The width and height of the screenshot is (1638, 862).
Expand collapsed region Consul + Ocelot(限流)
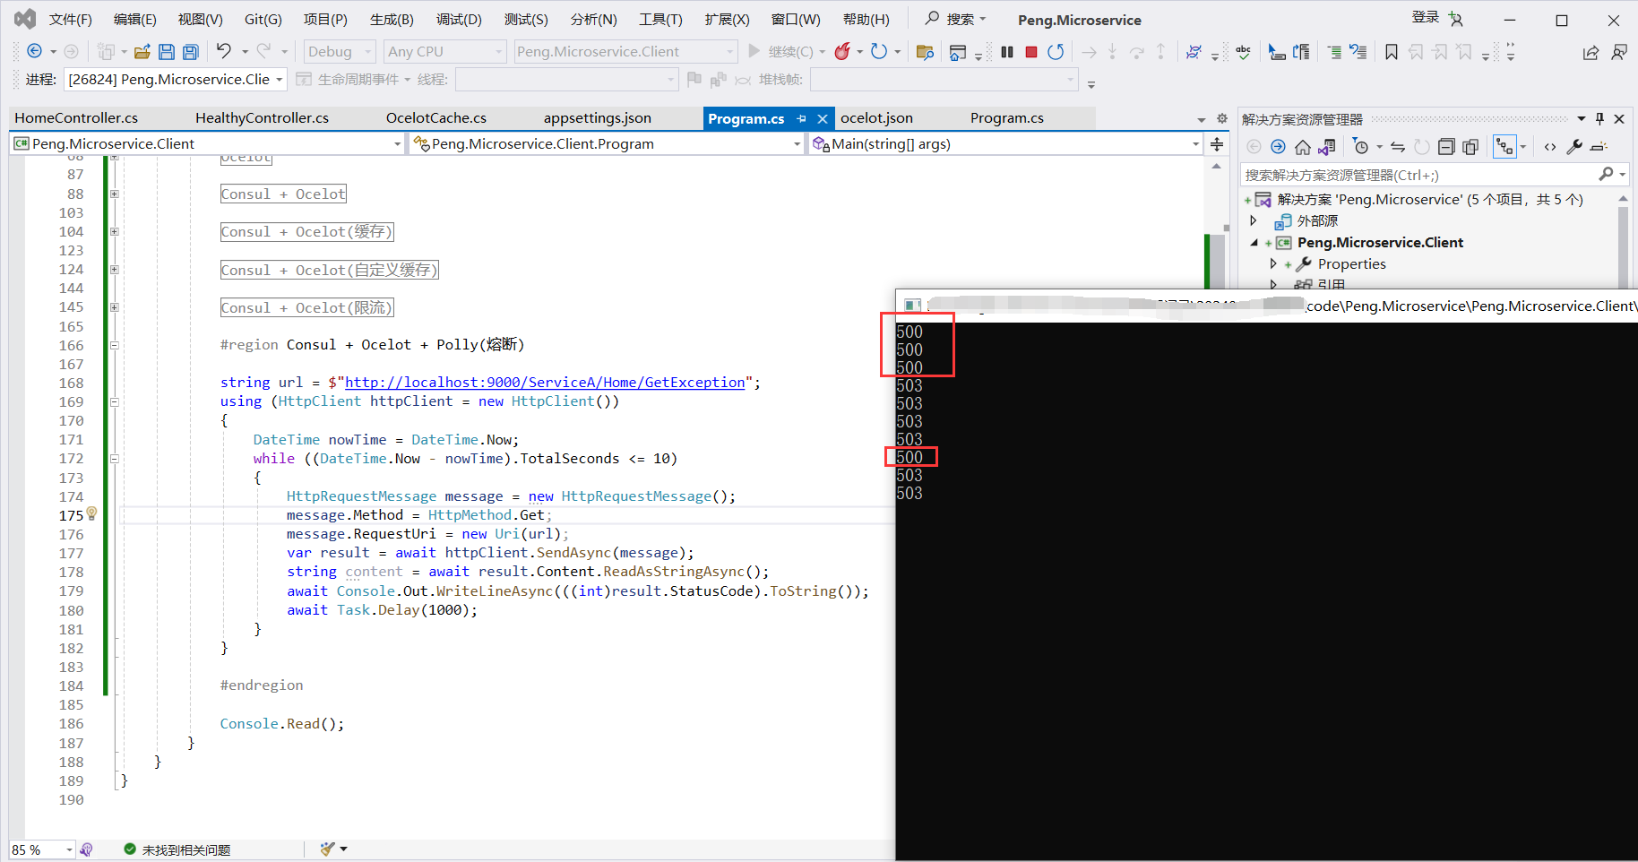[114, 307]
